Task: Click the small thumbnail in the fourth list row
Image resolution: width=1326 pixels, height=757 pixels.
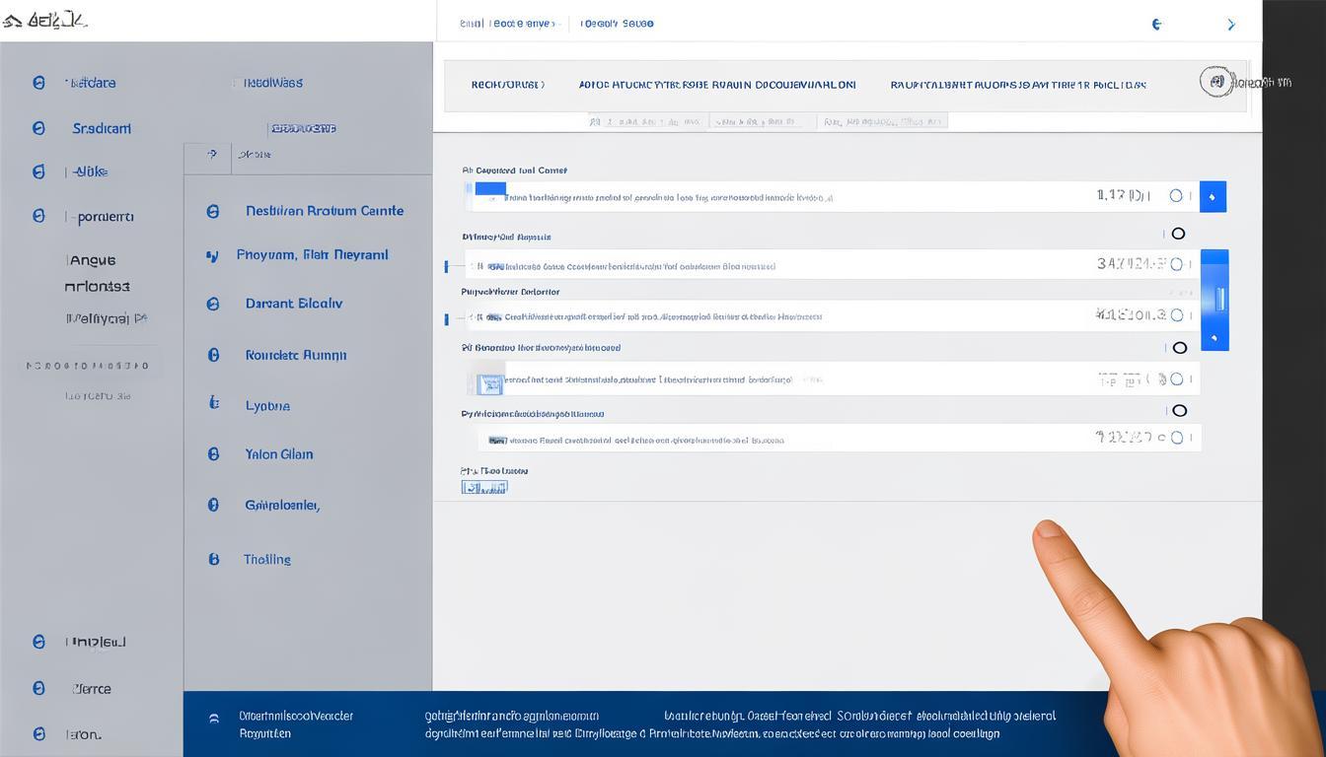Action: pyautogui.click(x=489, y=380)
